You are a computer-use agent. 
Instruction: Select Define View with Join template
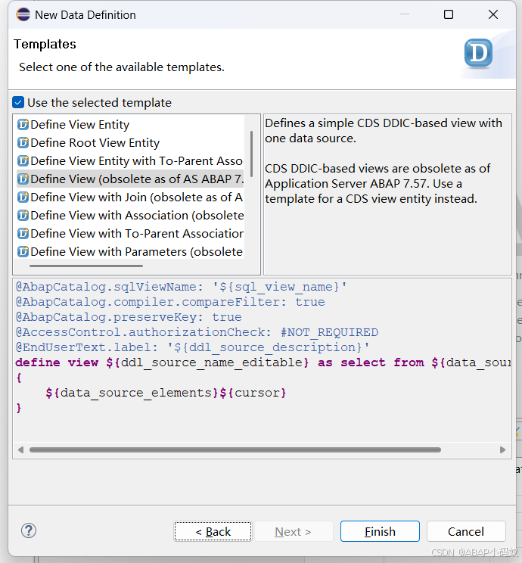pyautogui.click(x=130, y=197)
